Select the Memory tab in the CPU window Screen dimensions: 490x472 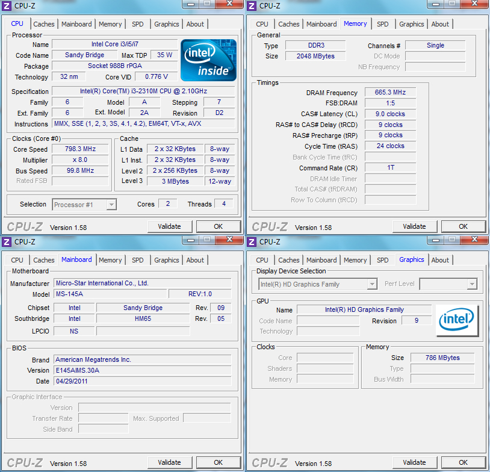coord(110,24)
